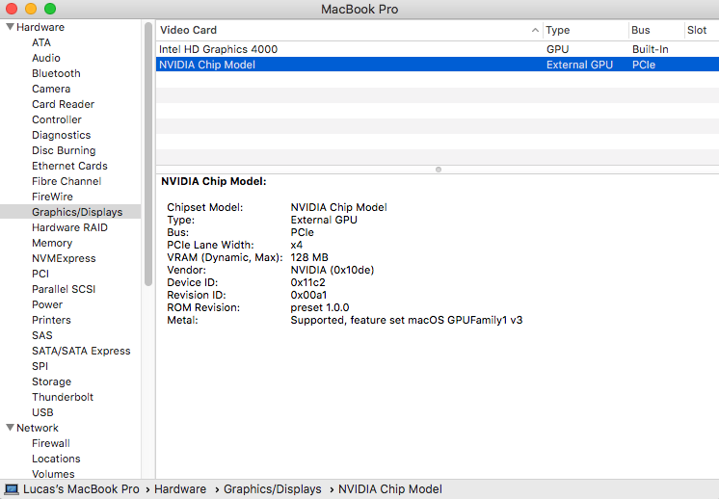Click the Built-In bus cell
The image size is (719, 499).
(x=651, y=49)
